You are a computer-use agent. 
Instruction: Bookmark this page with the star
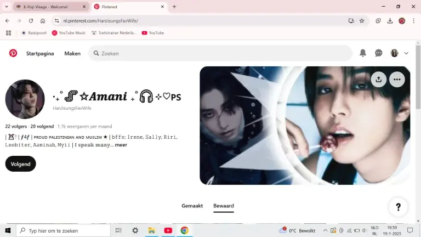(362, 21)
